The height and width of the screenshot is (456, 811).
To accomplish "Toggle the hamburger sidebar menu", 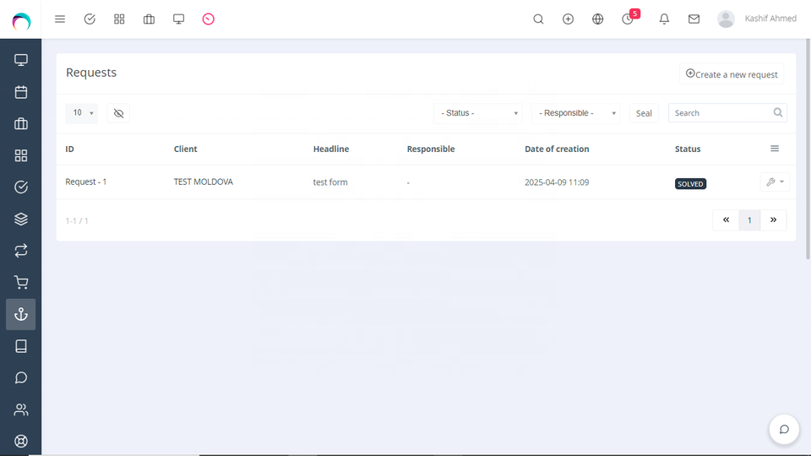I will point(60,19).
